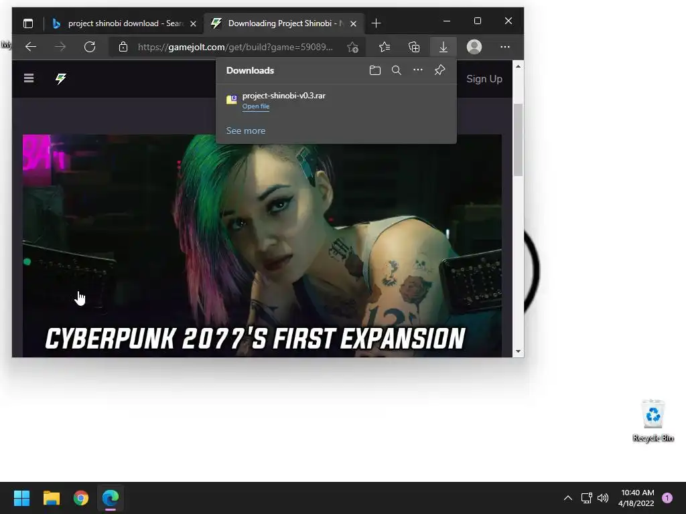Go forward in browser history
The height and width of the screenshot is (514, 686).
pos(60,47)
